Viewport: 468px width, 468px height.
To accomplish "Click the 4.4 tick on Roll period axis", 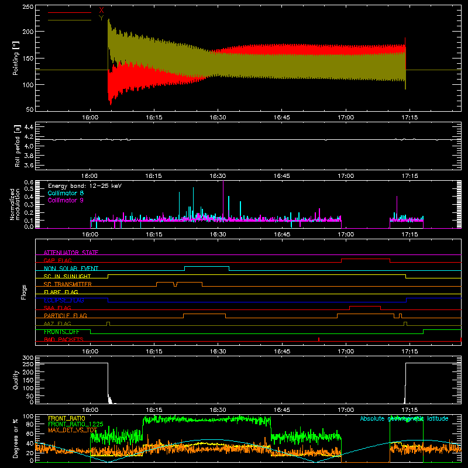I will [29, 127].
